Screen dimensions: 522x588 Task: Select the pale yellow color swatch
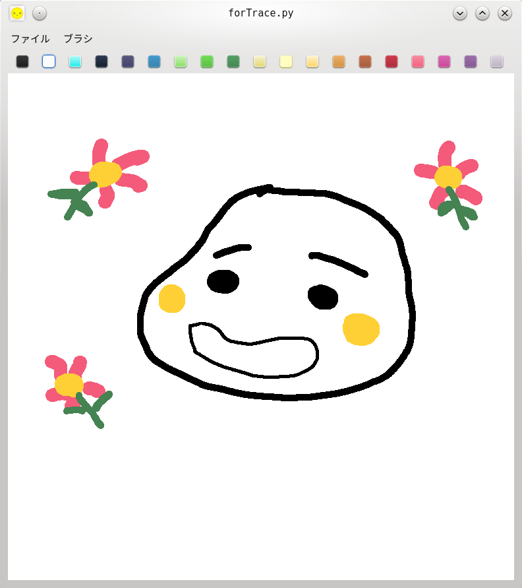click(x=286, y=61)
